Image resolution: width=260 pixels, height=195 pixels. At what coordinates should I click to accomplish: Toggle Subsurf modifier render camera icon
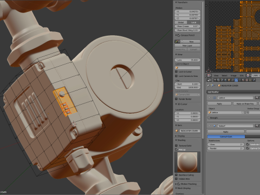pyautogui.click(x=257, y=126)
